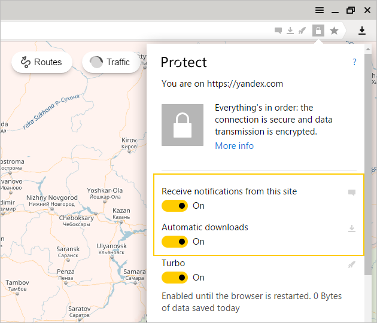Click the notifications speech bubble in address bar

pos(278,31)
